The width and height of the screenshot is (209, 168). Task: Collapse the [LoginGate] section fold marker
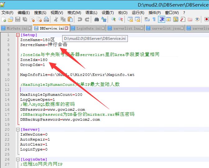[x=17, y=159]
